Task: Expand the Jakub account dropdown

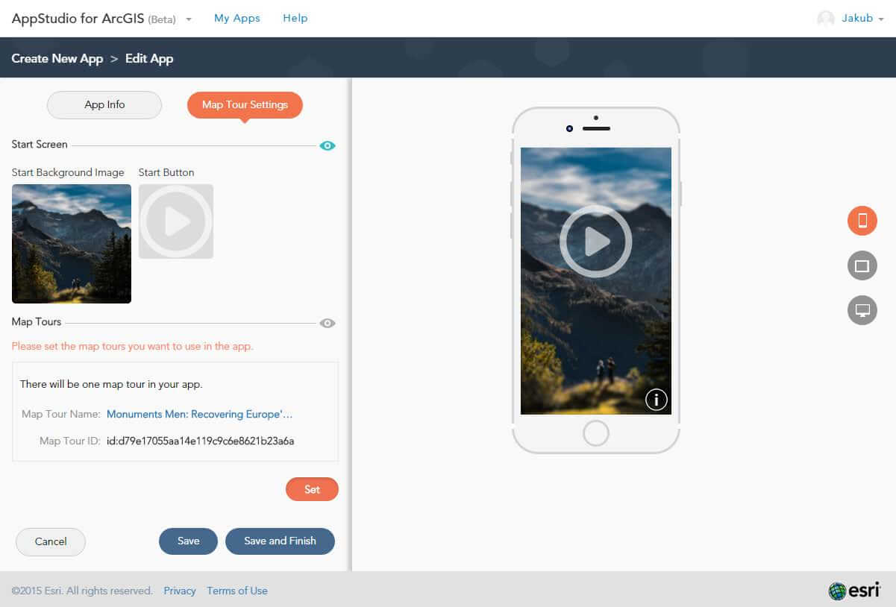Action: point(881,19)
